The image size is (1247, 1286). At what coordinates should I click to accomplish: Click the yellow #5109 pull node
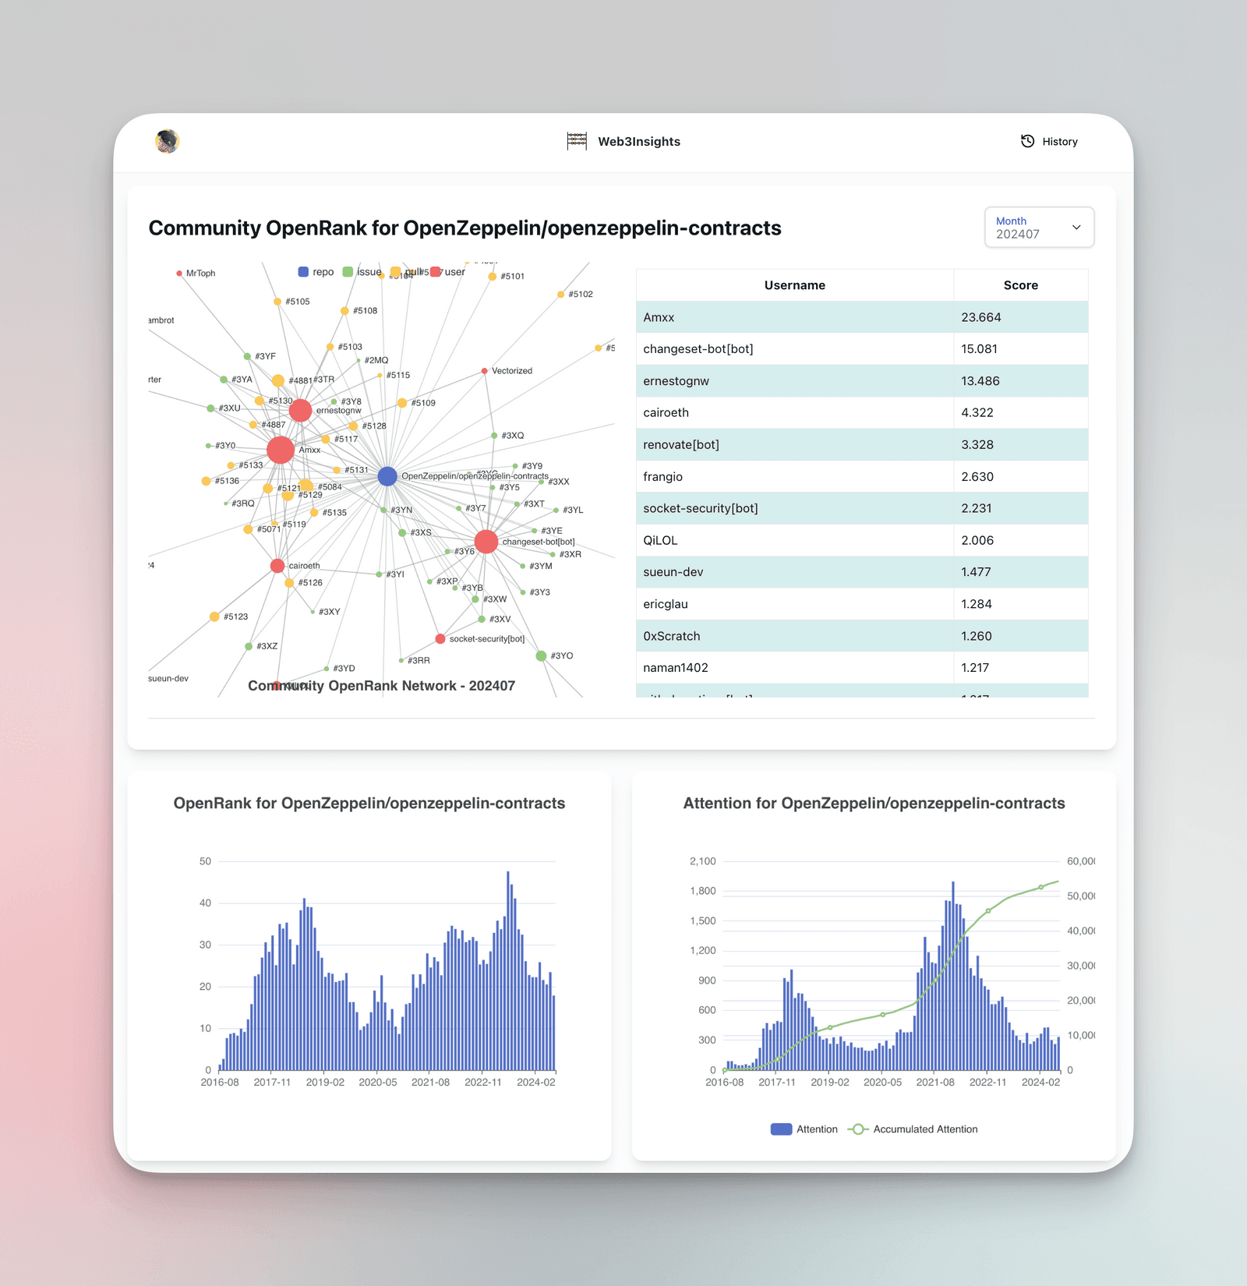(x=402, y=403)
